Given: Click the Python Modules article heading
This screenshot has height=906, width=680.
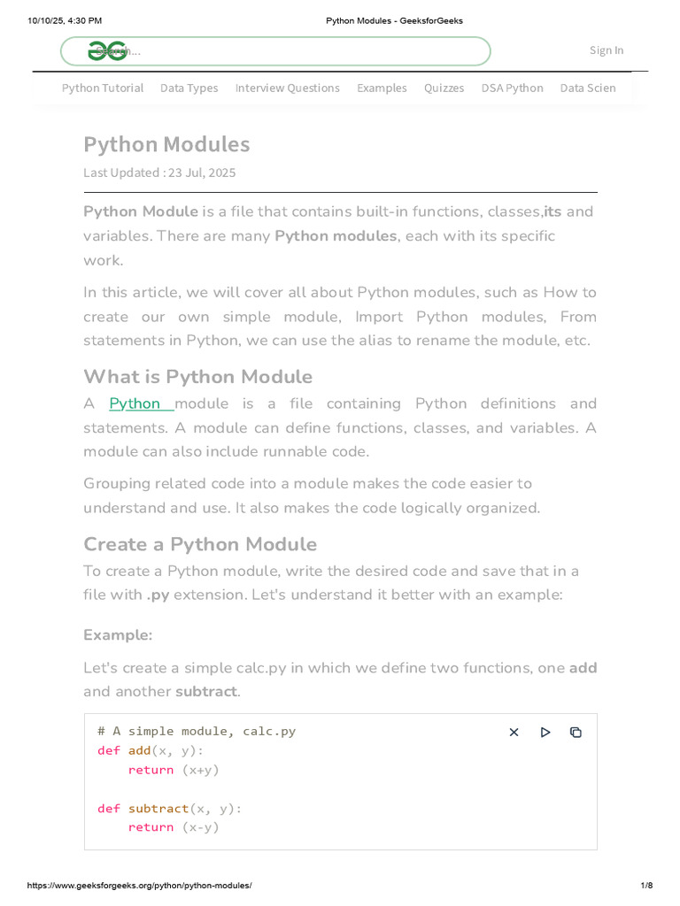Looking at the screenshot, I should [166, 144].
